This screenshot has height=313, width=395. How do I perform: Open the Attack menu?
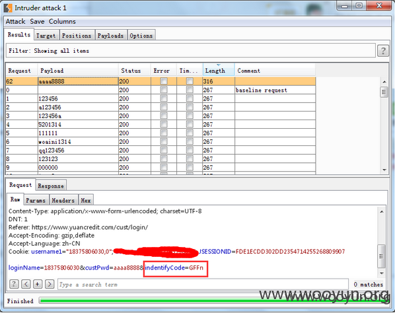(15, 21)
